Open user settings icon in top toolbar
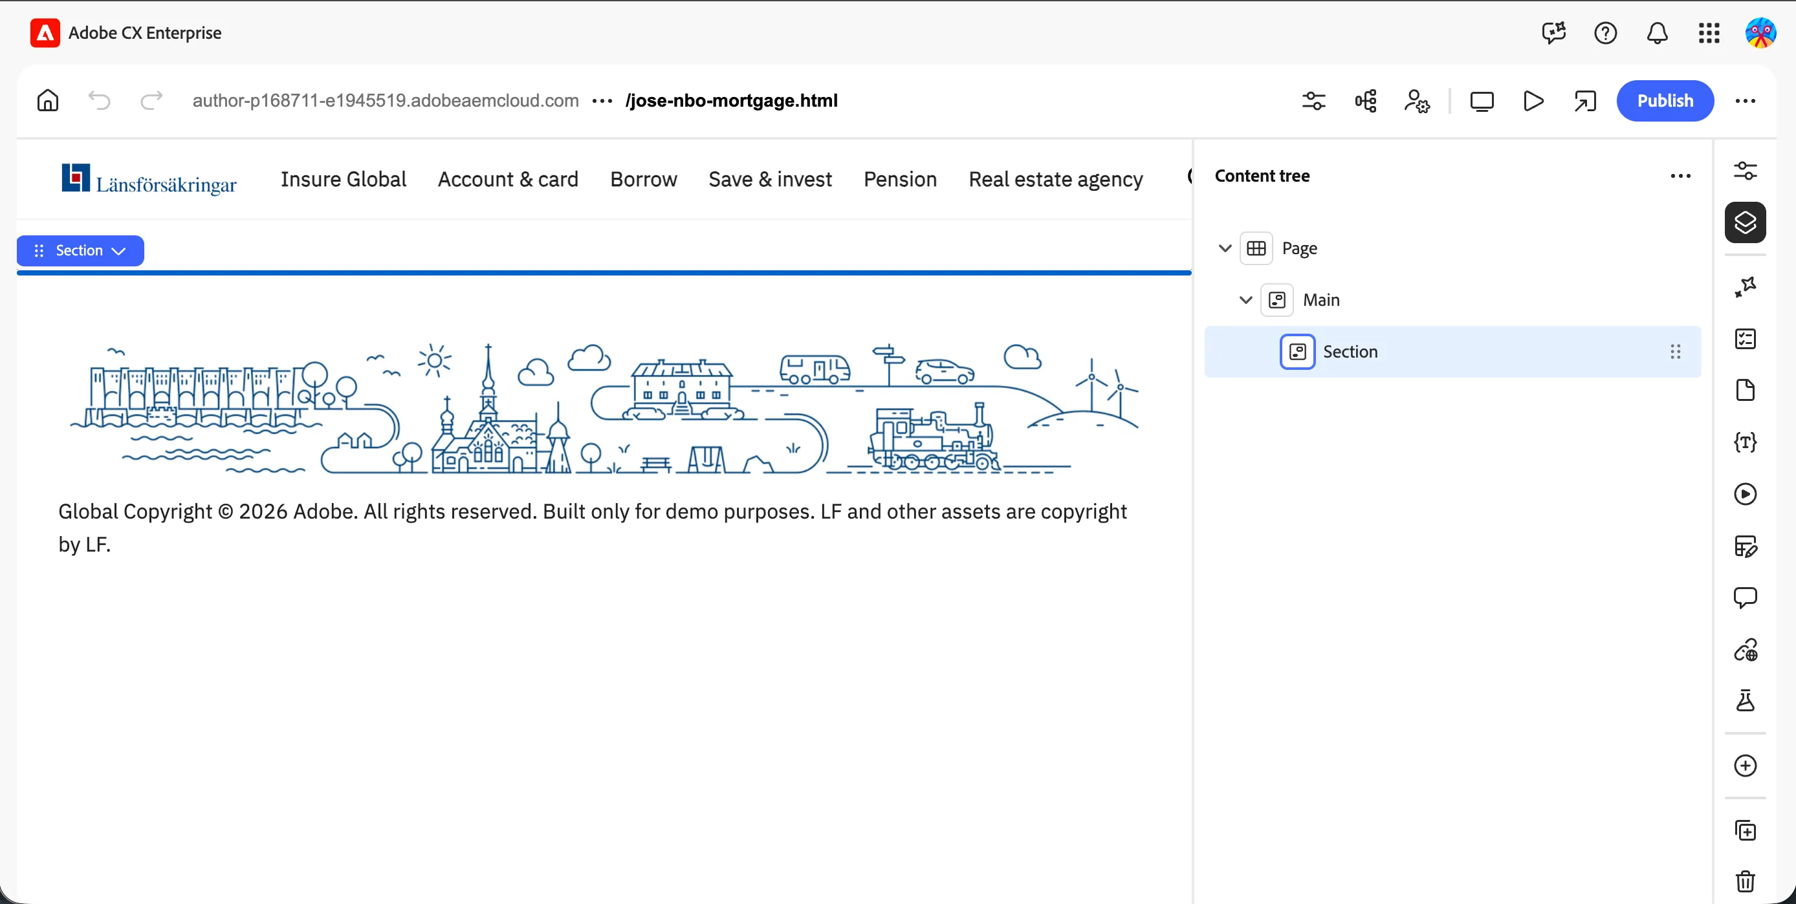 tap(1417, 101)
